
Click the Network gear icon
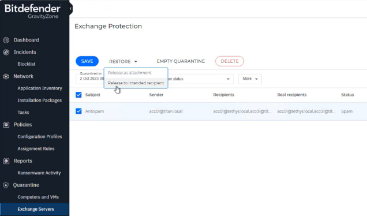point(6,76)
